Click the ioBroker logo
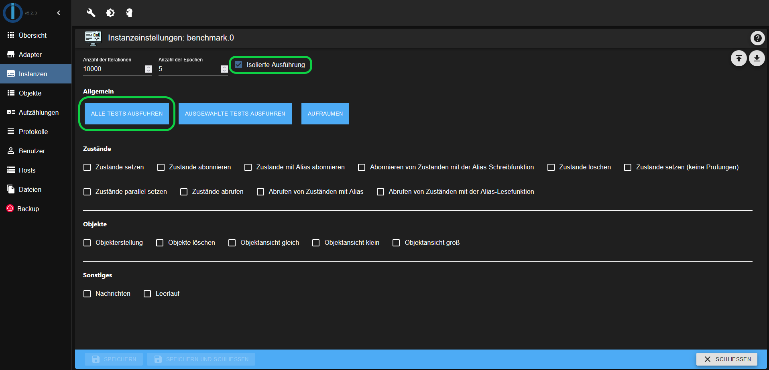Viewport: 769px width, 370px height. pos(13,13)
